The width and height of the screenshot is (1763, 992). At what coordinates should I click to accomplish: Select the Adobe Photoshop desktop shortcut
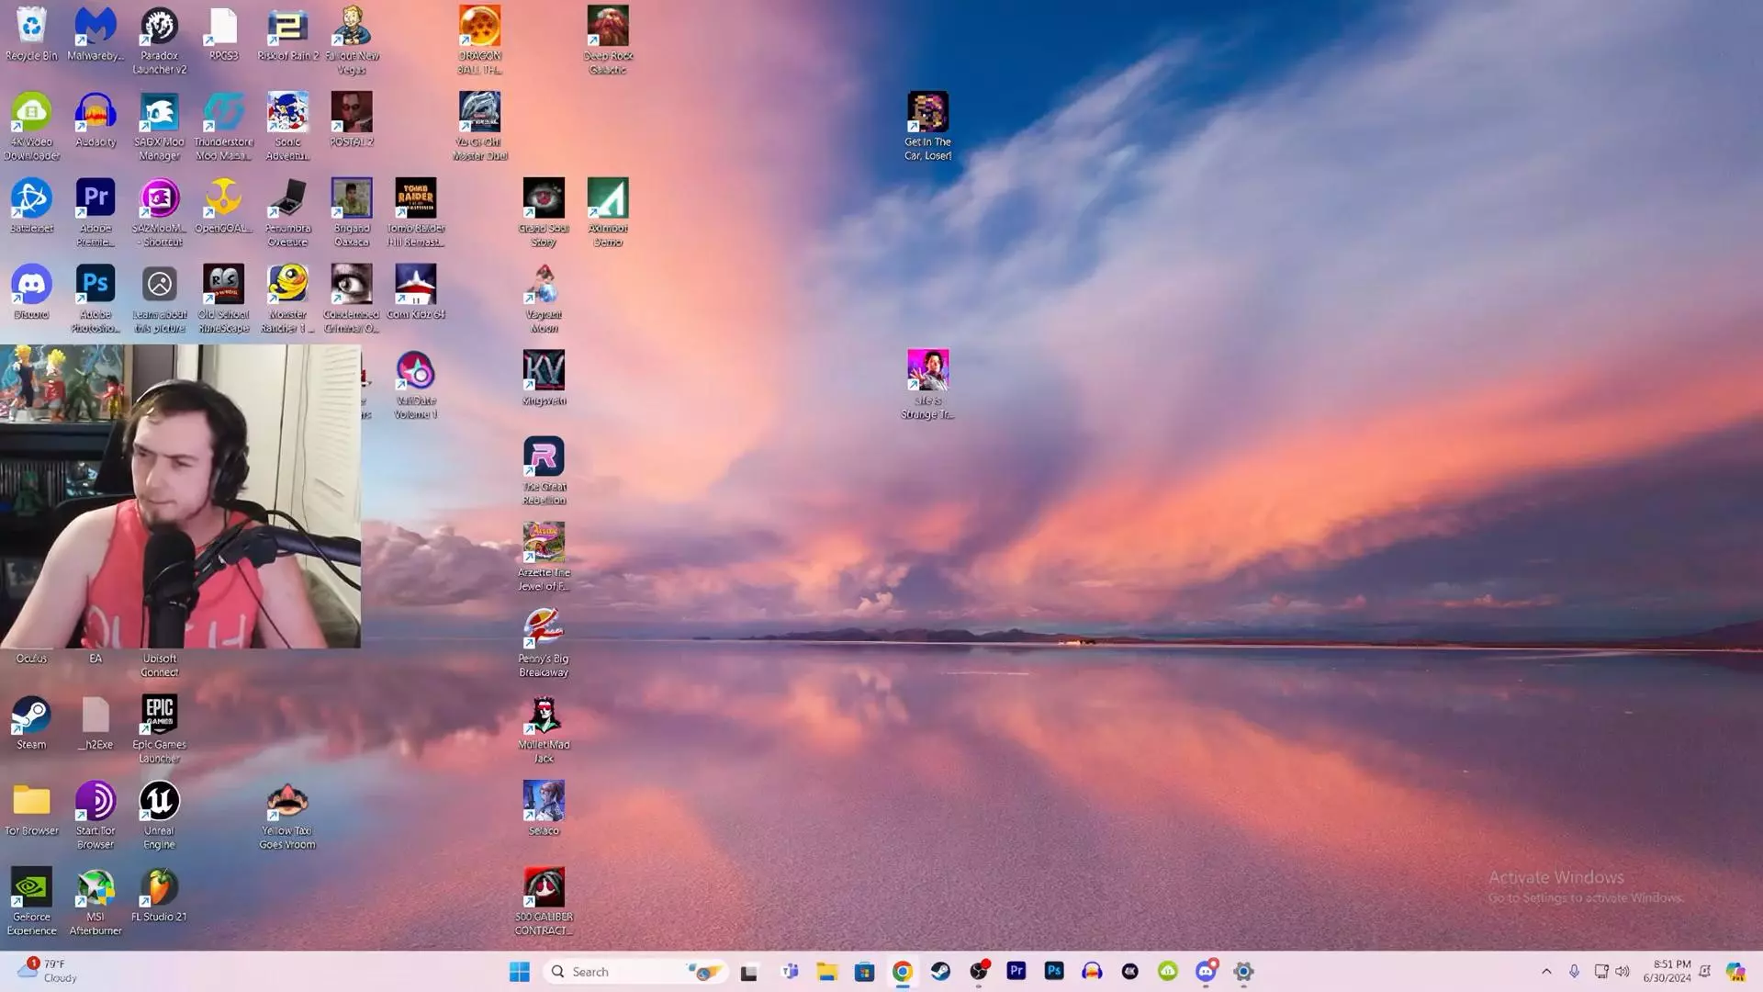click(x=95, y=299)
